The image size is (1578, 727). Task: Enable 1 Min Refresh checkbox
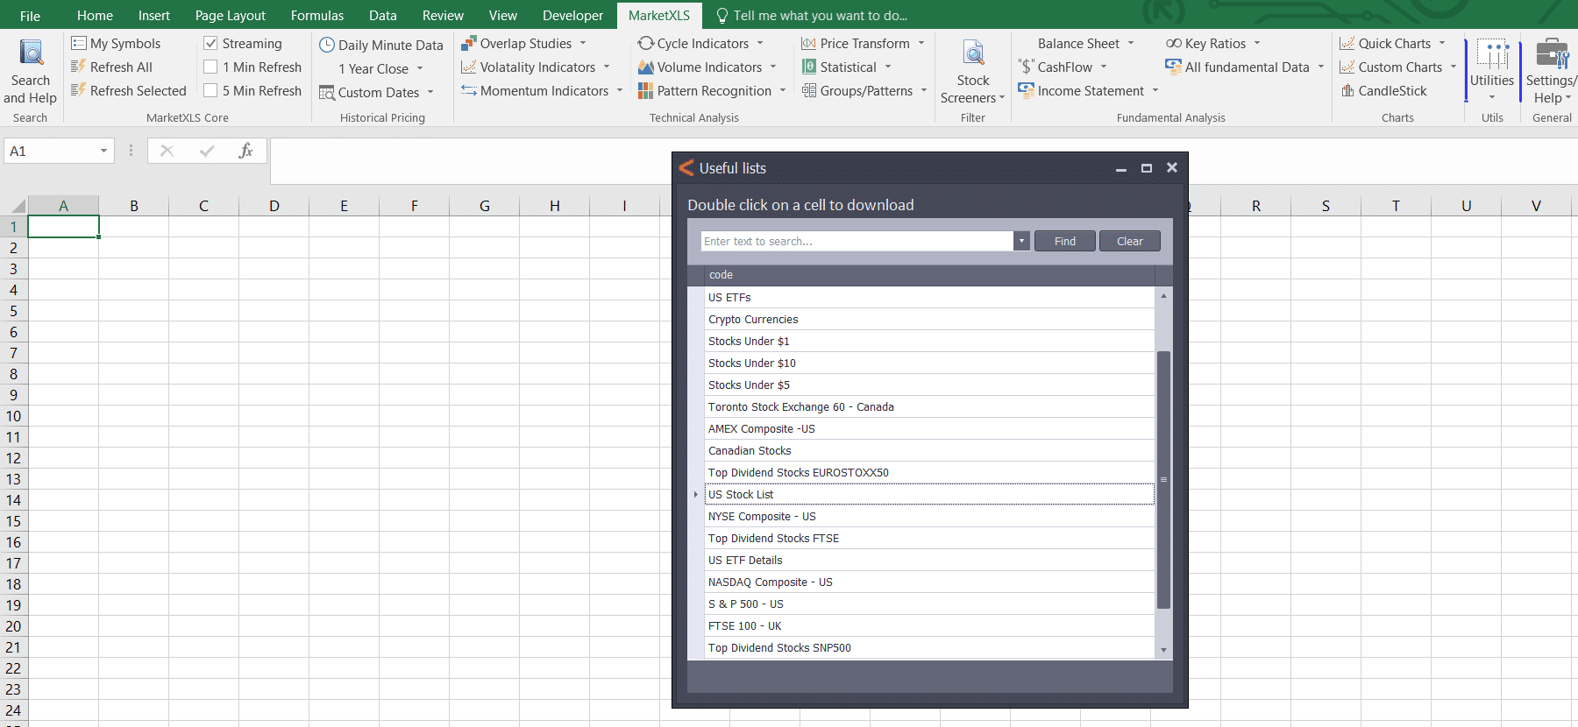(x=210, y=67)
